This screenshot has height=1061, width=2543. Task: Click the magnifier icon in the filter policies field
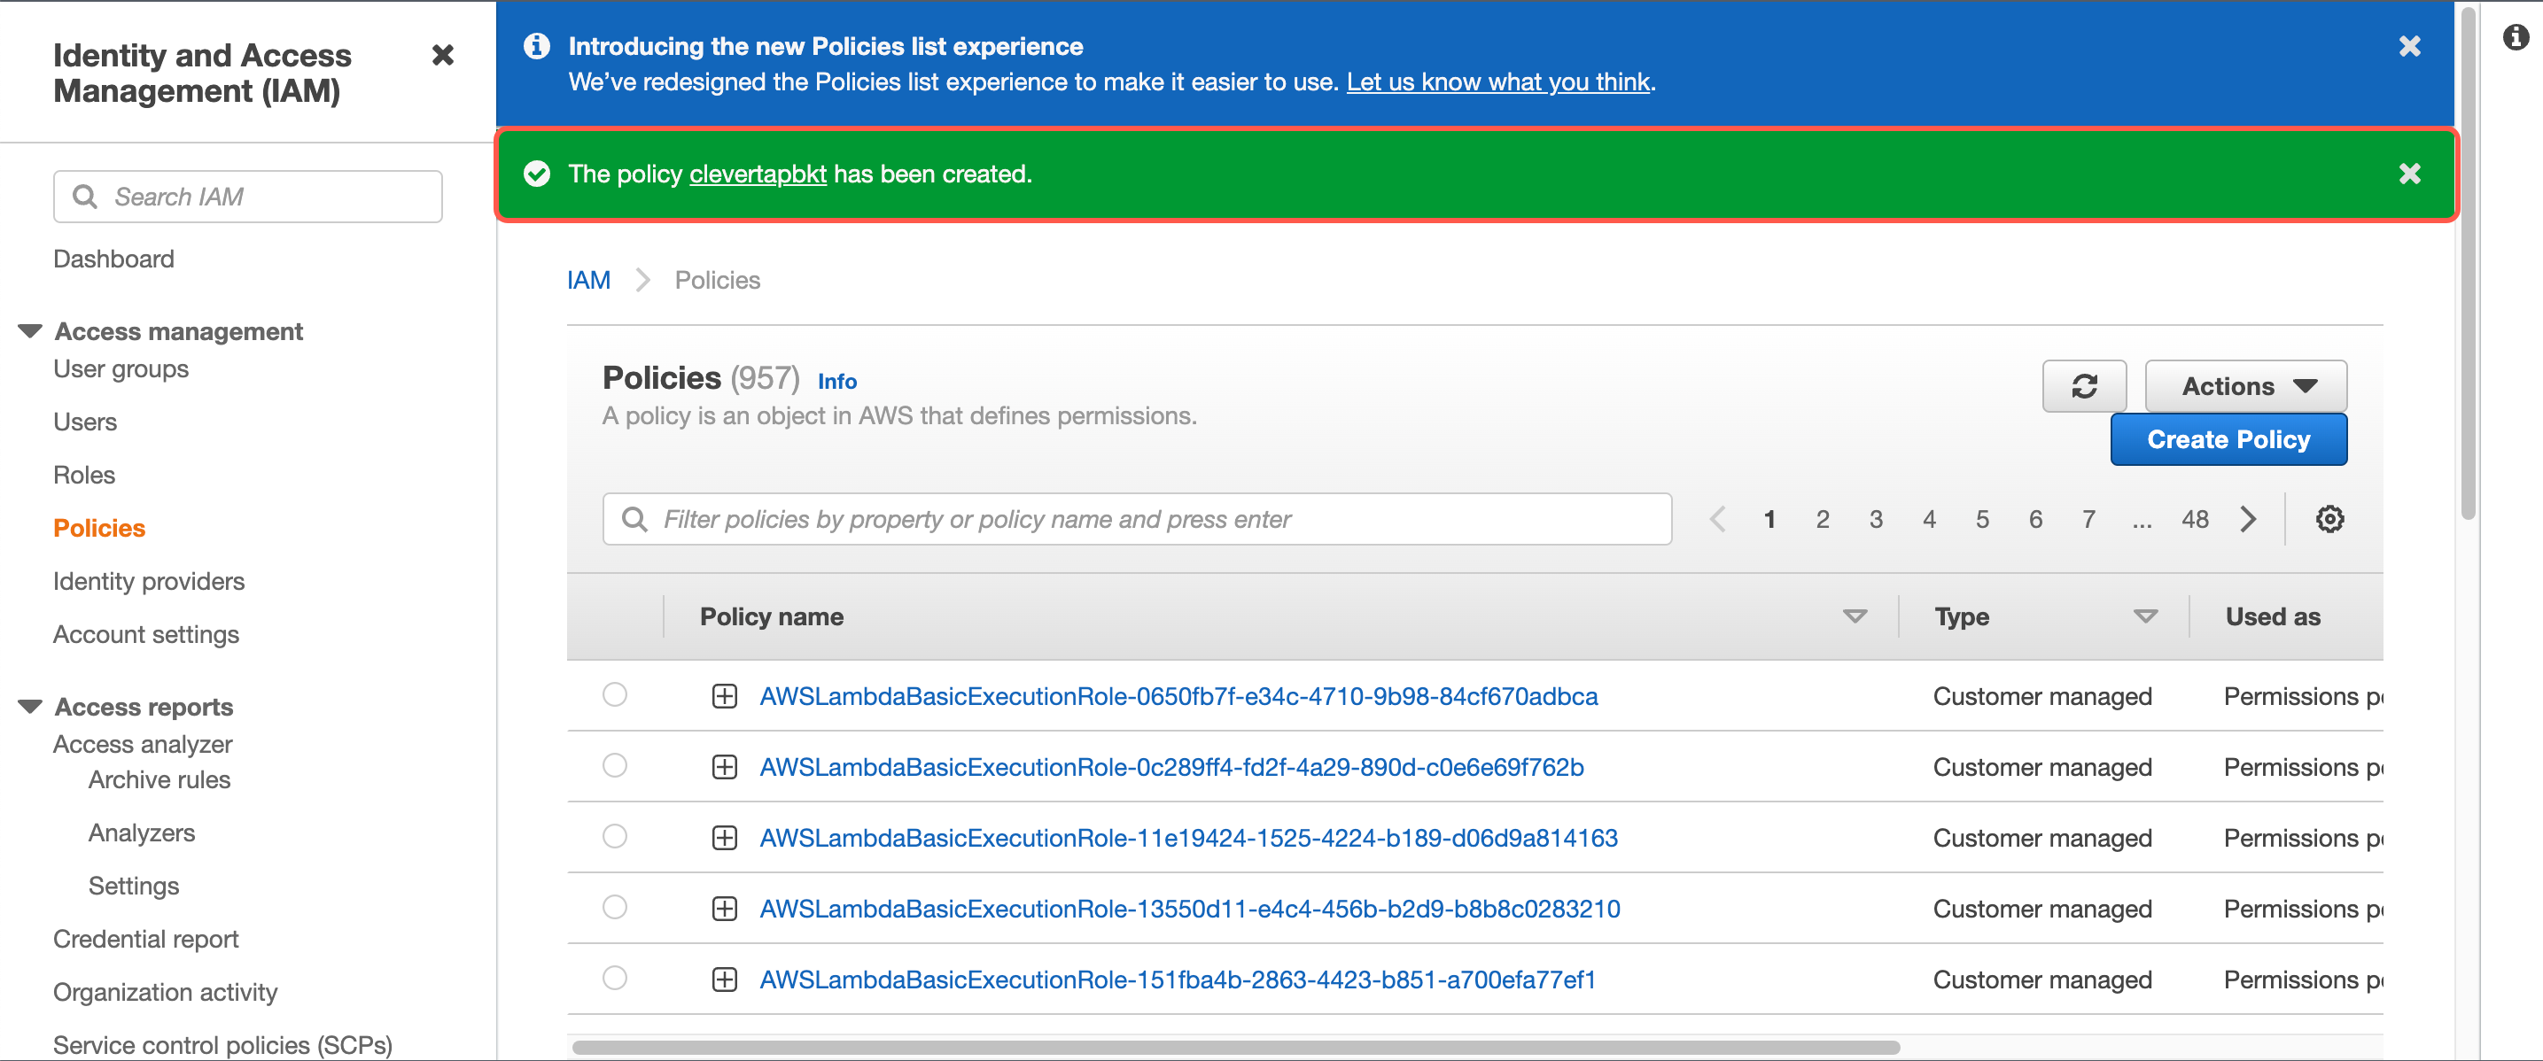click(634, 519)
